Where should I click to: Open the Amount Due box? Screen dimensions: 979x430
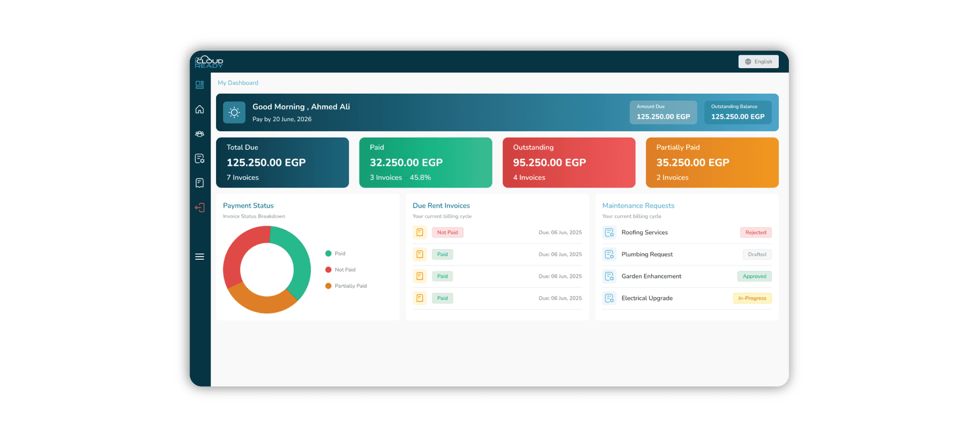tap(663, 112)
